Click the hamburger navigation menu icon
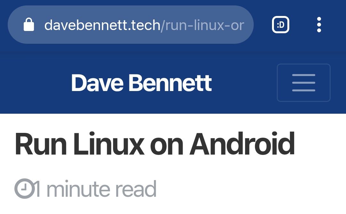 tap(304, 83)
